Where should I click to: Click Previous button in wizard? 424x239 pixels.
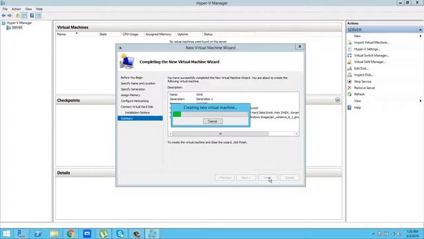pos(225,178)
